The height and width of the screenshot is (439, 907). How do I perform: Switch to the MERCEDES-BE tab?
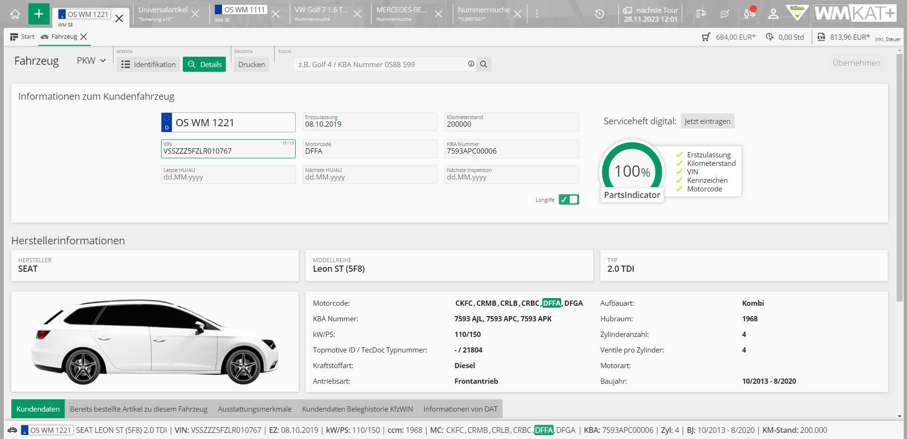tap(402, 14)
